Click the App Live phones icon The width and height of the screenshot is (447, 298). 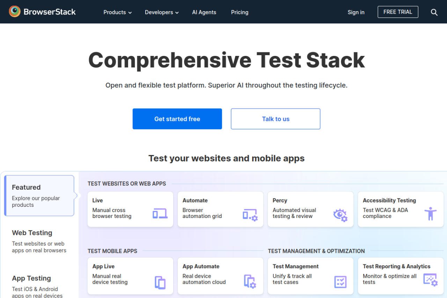point(160,282)
